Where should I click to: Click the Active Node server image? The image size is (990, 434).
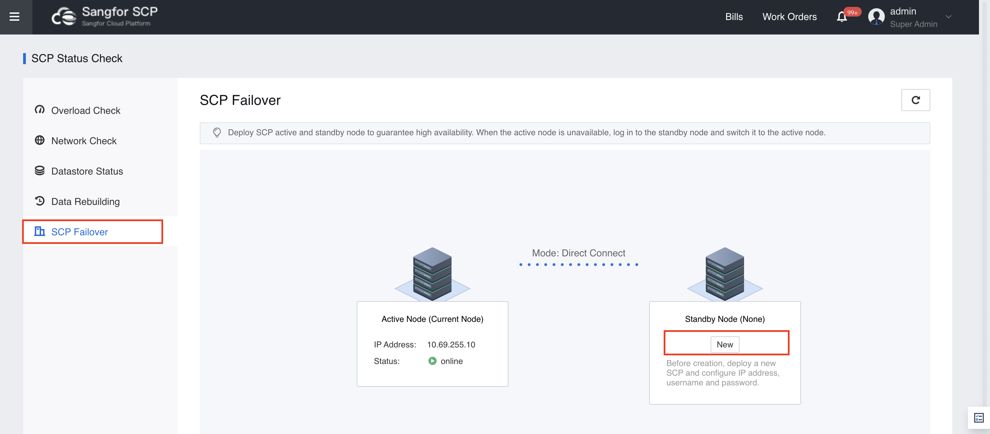tap(432, 274)
